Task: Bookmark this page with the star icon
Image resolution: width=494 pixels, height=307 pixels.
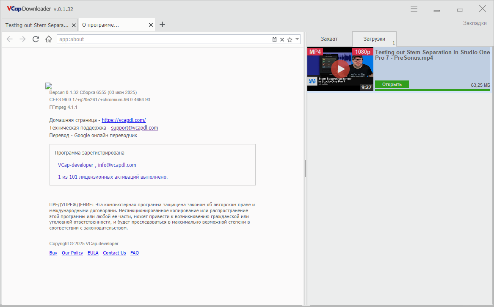Action: coord(290,39)
